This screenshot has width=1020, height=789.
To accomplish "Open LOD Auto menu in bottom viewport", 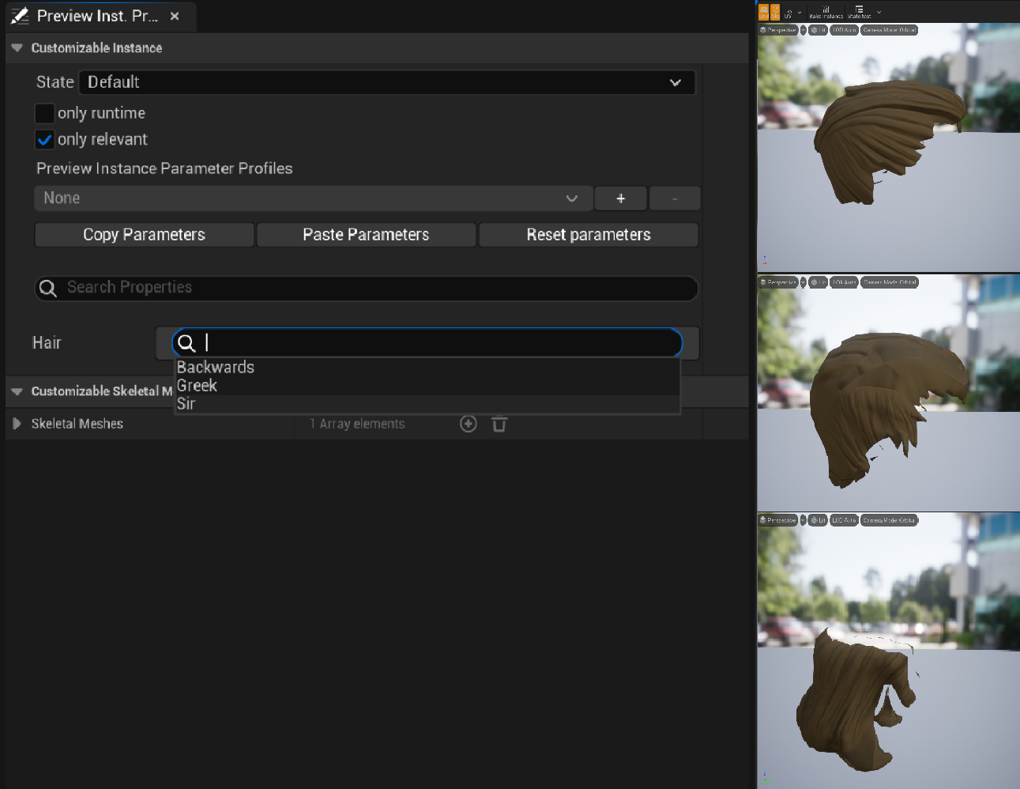I will pyautogui.click(x=844, y=520).
